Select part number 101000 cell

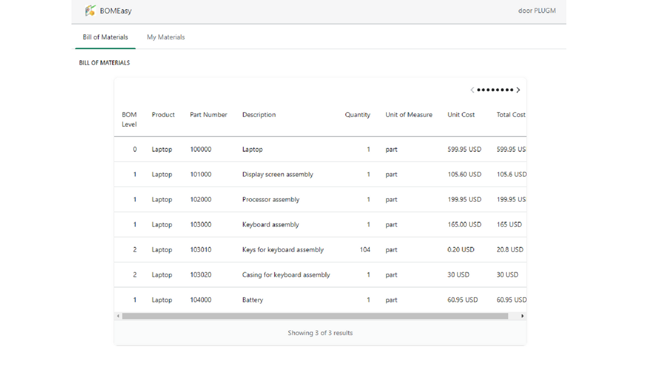201,174
